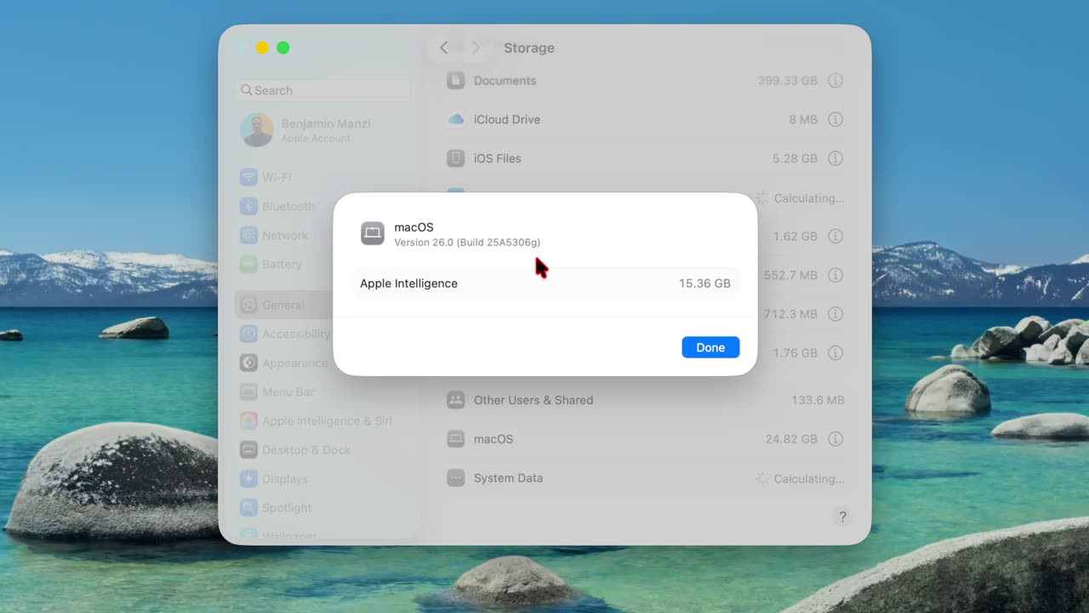Open info for the 1.76 GB row
The width and height of the screenshot is (1089, 613).
click(x=835, y=352)
